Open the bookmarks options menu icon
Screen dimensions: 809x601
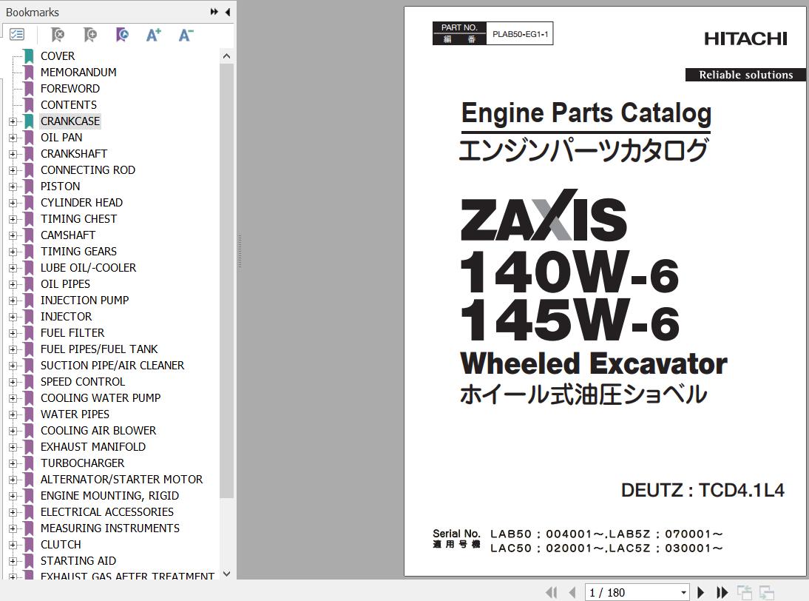click(x=17, y=35)
